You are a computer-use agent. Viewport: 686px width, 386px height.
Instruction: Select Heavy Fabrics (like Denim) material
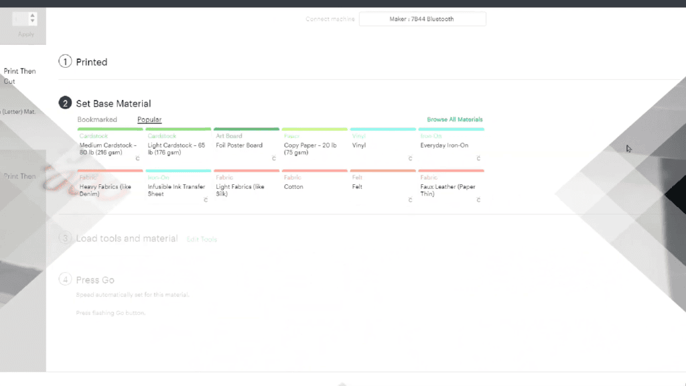tap(110, 186)
